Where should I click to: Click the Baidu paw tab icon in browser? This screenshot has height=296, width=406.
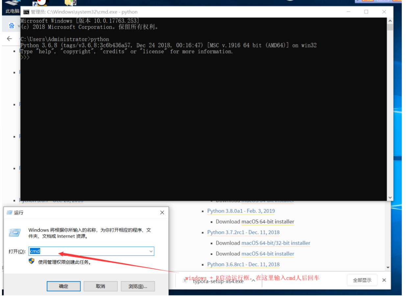[12, 26]
